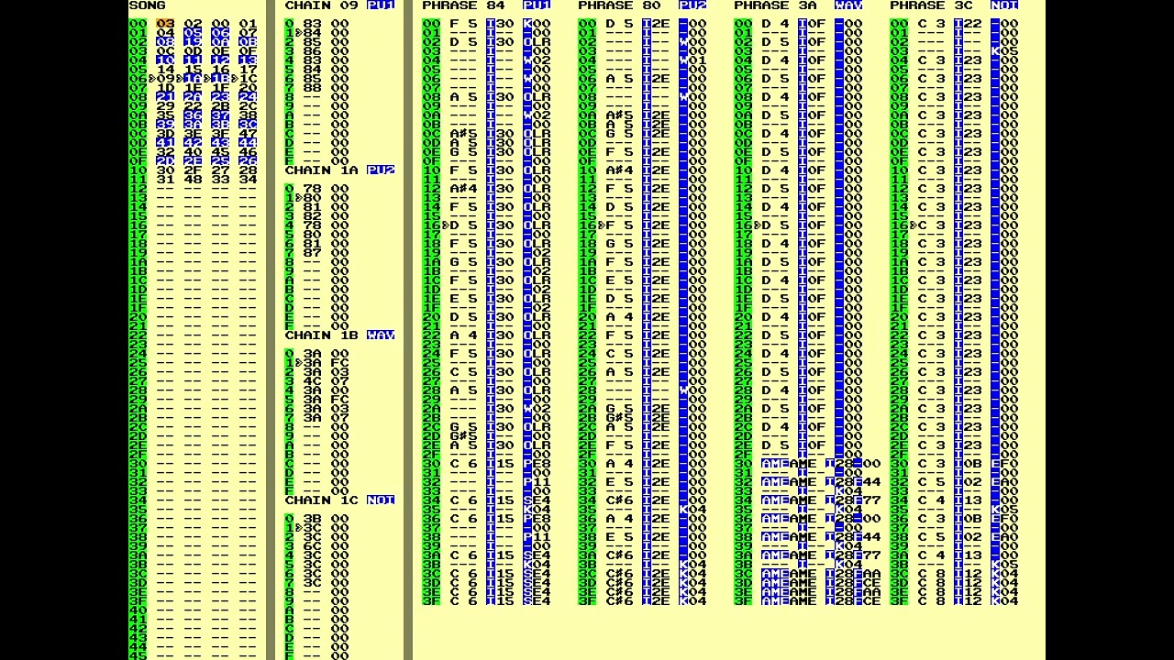Click the WAV badge beside PHRASE 3A
Screen dimensions: 1174x660
point(848,5)
